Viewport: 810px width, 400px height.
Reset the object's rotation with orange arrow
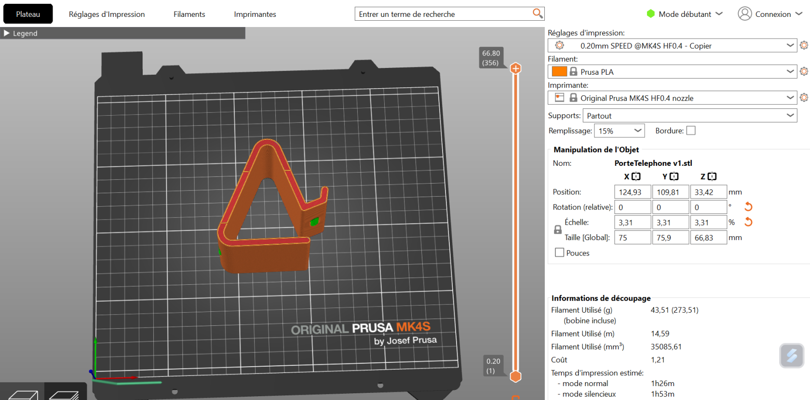click(748, 207)
